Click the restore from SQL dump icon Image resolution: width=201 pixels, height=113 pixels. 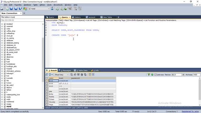pyautogui.click(x=66, y=9)
